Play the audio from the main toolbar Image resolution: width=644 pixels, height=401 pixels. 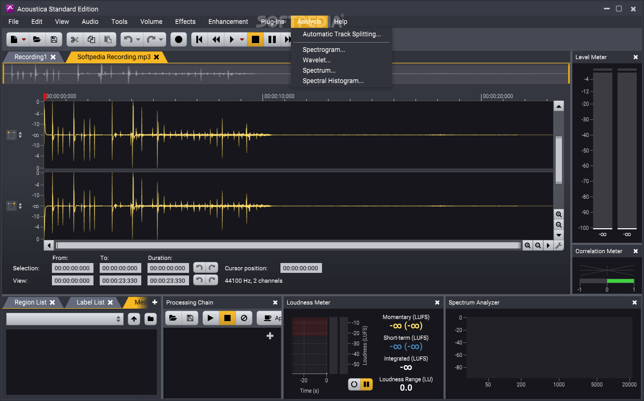click(232, 39)
